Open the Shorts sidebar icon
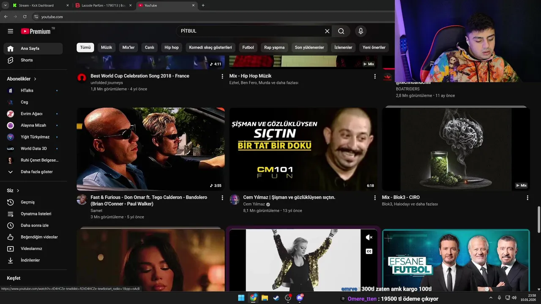 11,60
